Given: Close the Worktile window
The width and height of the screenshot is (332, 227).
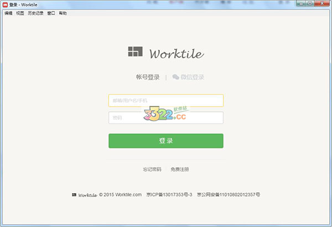Looking at the screenshot, I should pos(322,3).
